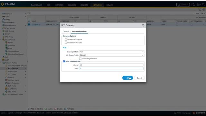Screen dimensions: 206x116
Task: Click the Virtual Routers sidebar icon
Action: 4,25
